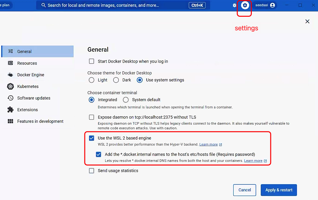Select Use system settings theme option
Image resolution: width=318 pixels, height=200 pixels.
[140, 80]
